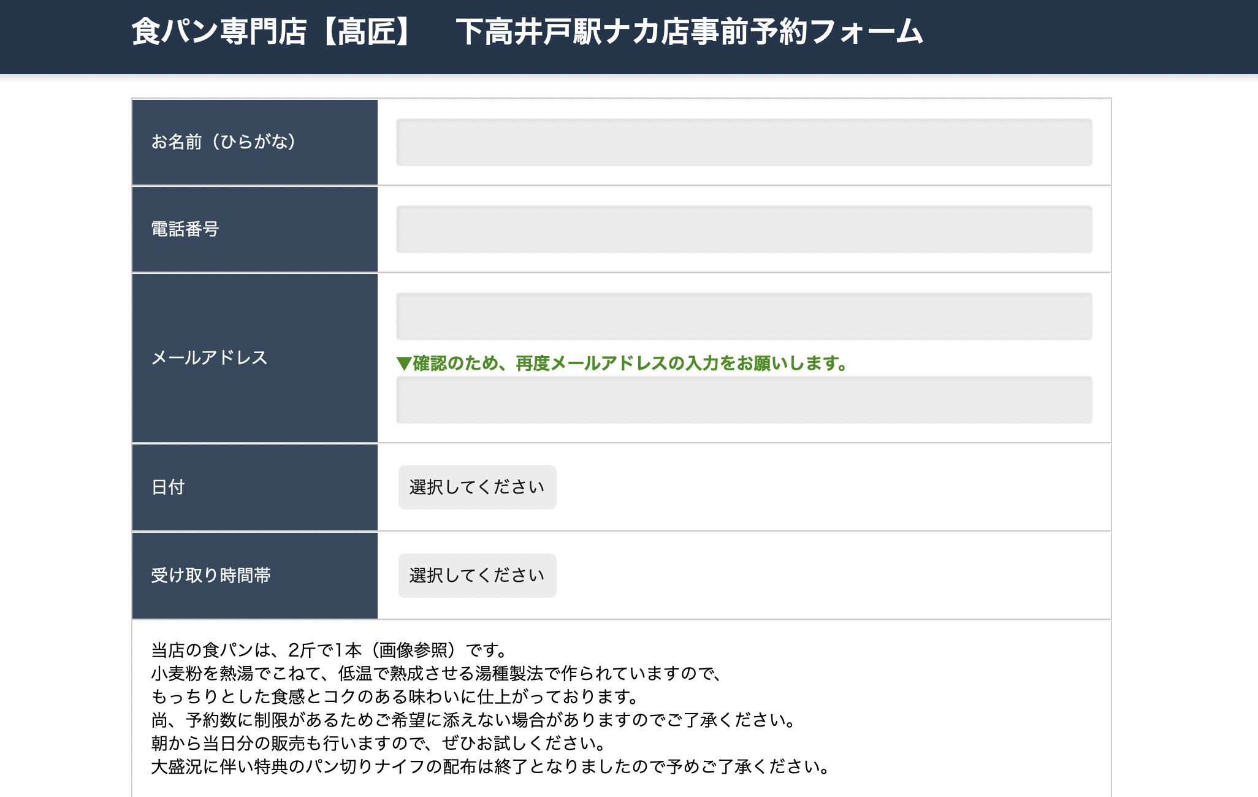
Task: Click the line 大盛況に伴い特典のパン切りナイフ
Action: (490, 766)
